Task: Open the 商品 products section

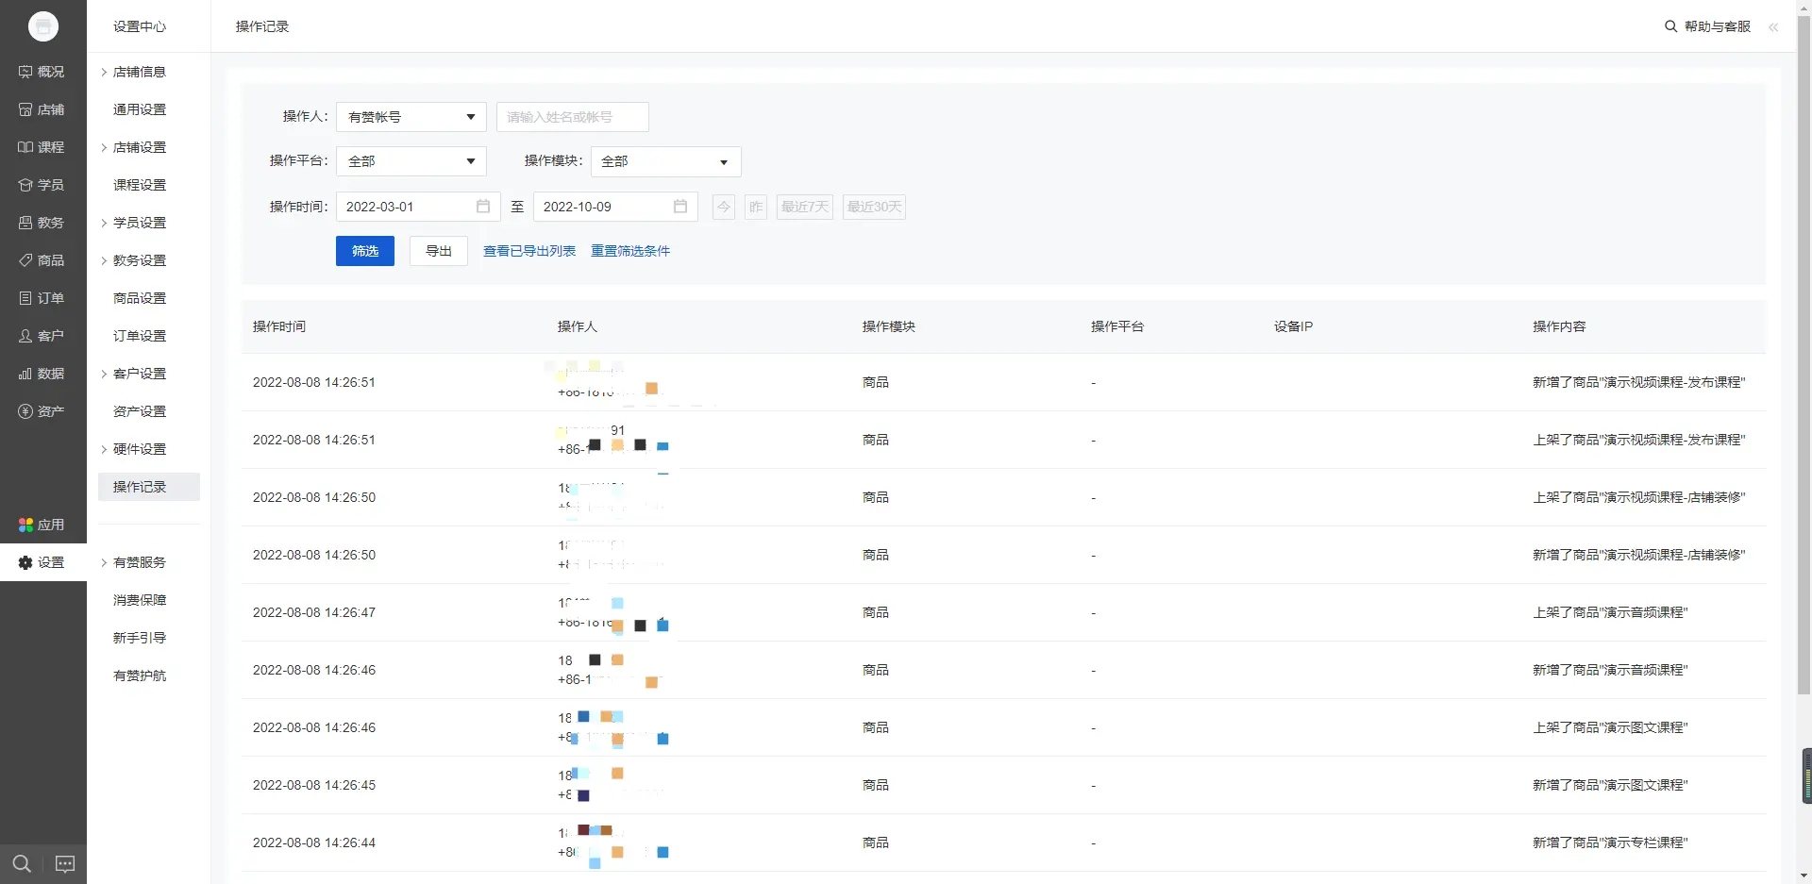Action: pyautogui.click(x=42, y=260)
